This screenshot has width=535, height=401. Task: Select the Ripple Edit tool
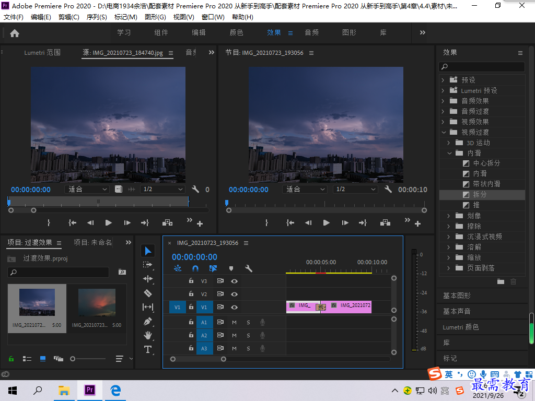148,279
